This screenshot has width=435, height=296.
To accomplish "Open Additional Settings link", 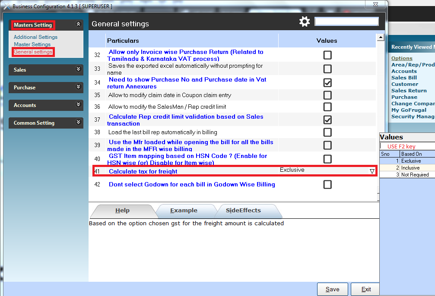I will point(35,37).
